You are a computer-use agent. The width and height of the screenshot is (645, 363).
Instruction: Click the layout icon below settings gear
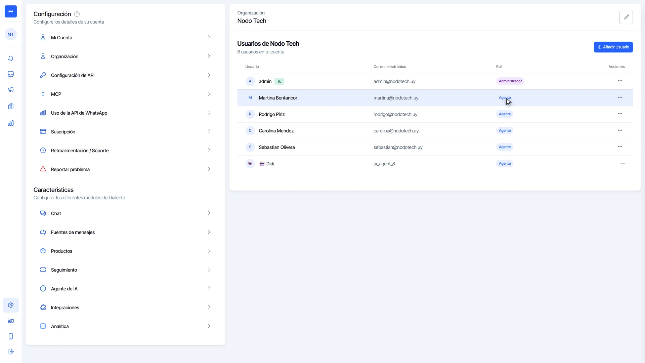click(x=11, y=321)
